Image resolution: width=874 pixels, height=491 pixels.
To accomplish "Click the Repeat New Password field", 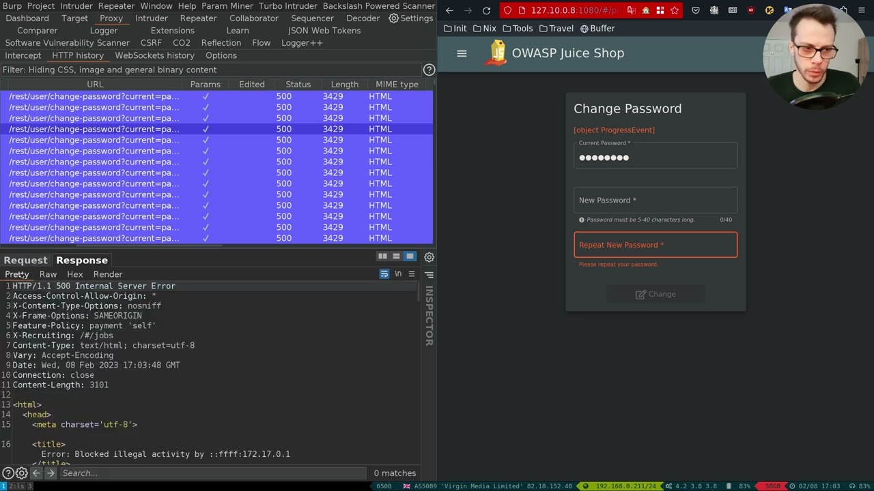I will [655, 245].
